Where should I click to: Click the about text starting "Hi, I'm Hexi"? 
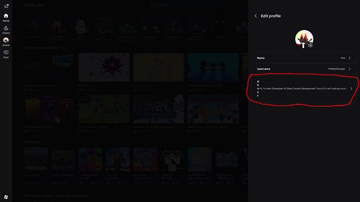(303, 89)
